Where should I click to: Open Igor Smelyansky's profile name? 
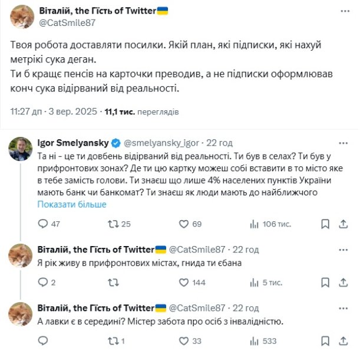(72, 143)
